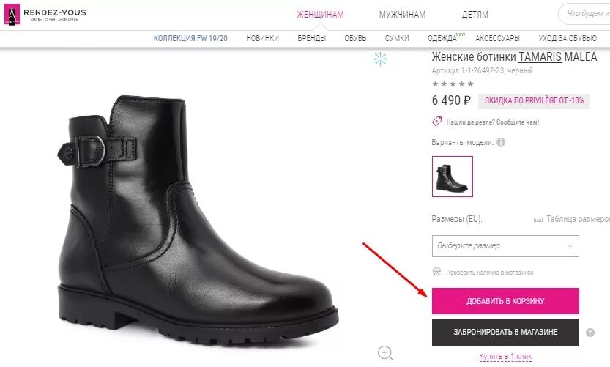Click the store icon by Проверить наличие
This screenshot has height=367, width=610.
point(437,272)
